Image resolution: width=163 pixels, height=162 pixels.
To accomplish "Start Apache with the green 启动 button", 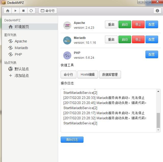I will pyautogui.click(x=125, y=24).
